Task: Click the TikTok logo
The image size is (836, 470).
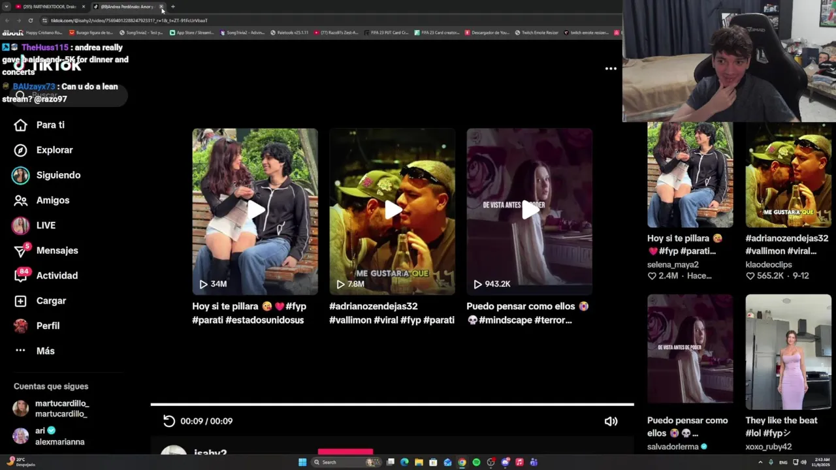Action: (47, 64)
